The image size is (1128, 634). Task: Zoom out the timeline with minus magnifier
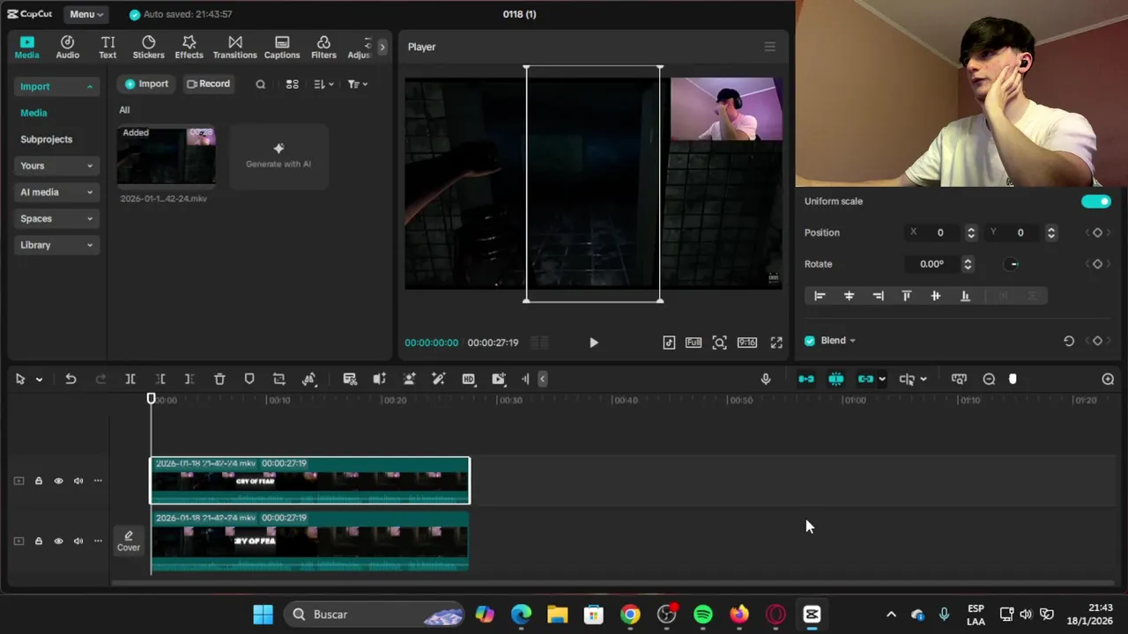(989, 379)
